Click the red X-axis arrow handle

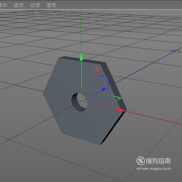click(121, 110)
